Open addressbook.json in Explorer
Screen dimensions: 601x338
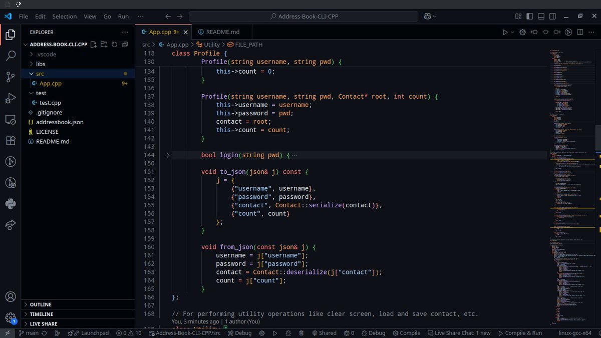[60, 122]
